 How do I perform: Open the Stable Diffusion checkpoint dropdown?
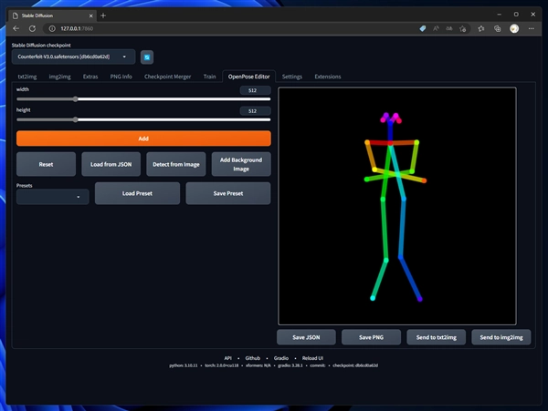pyautogui.click(x=73, y=57)
